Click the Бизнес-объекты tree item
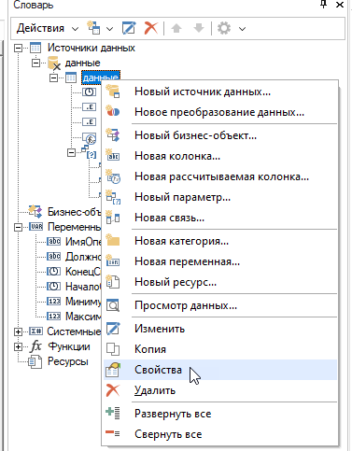The height and width of the screenshot is (451, 352). point(74,212)
